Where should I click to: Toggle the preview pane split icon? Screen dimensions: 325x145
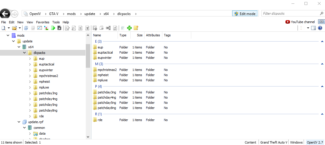click(313, 28)
